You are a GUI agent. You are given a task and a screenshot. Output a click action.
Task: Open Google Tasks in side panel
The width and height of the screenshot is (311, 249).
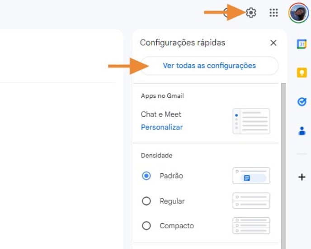302,102
